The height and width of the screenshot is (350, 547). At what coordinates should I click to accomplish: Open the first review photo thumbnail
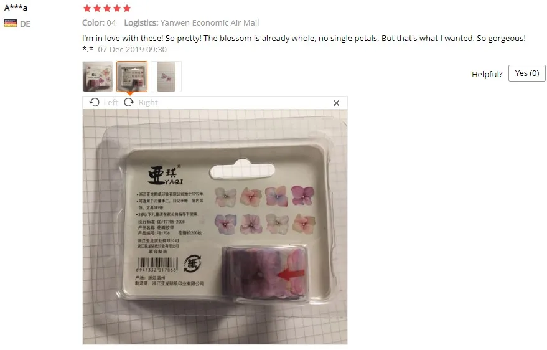(98, 77)
